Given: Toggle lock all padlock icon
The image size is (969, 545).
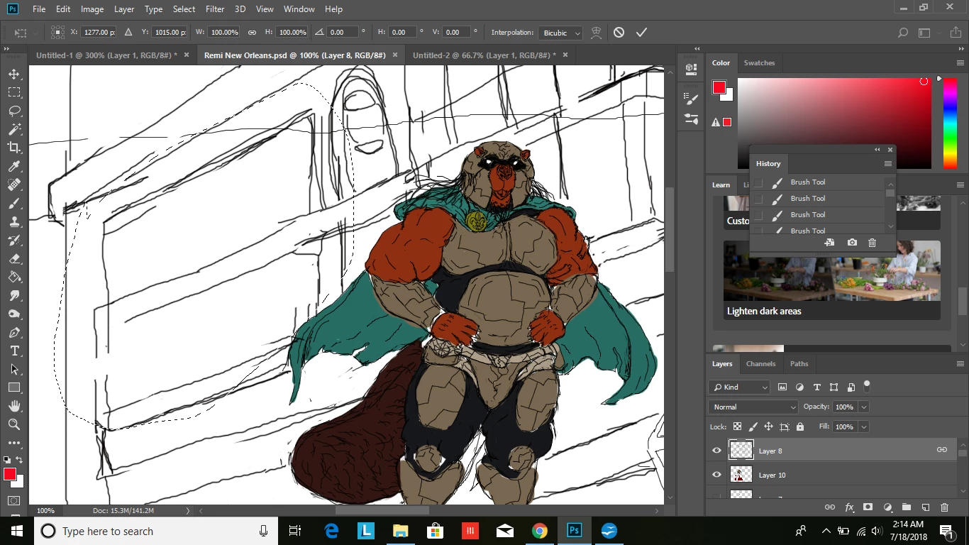Looking at the screenshot, I should click(800, 426).
